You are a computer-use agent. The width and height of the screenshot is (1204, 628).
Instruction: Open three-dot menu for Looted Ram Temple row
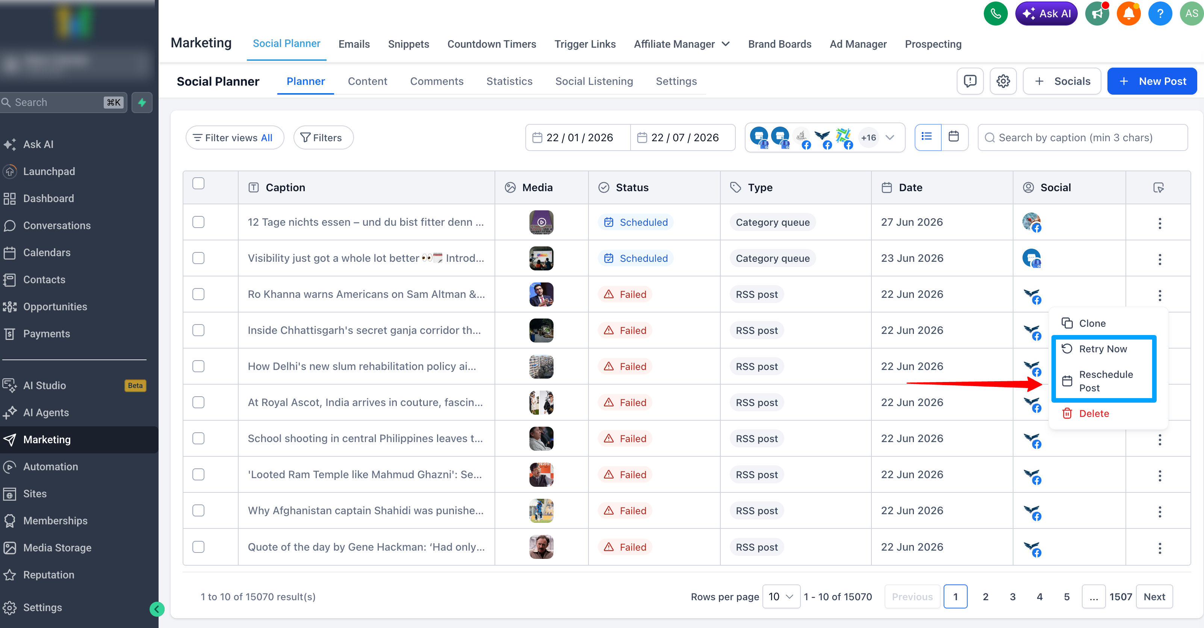pyautogui.click(x=1159, y=475)
